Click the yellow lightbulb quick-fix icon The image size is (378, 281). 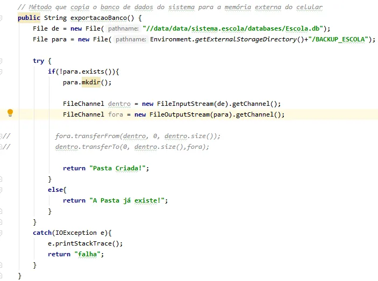pos(10,113)
